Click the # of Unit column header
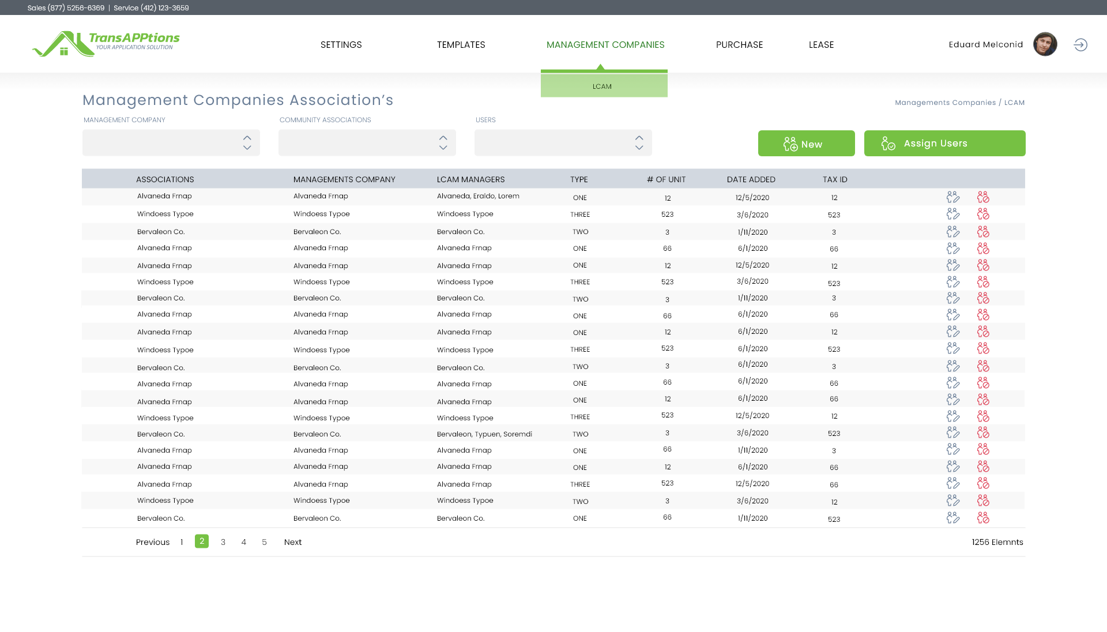Viewport: 1107px width, 632px height. pos(666,179)
